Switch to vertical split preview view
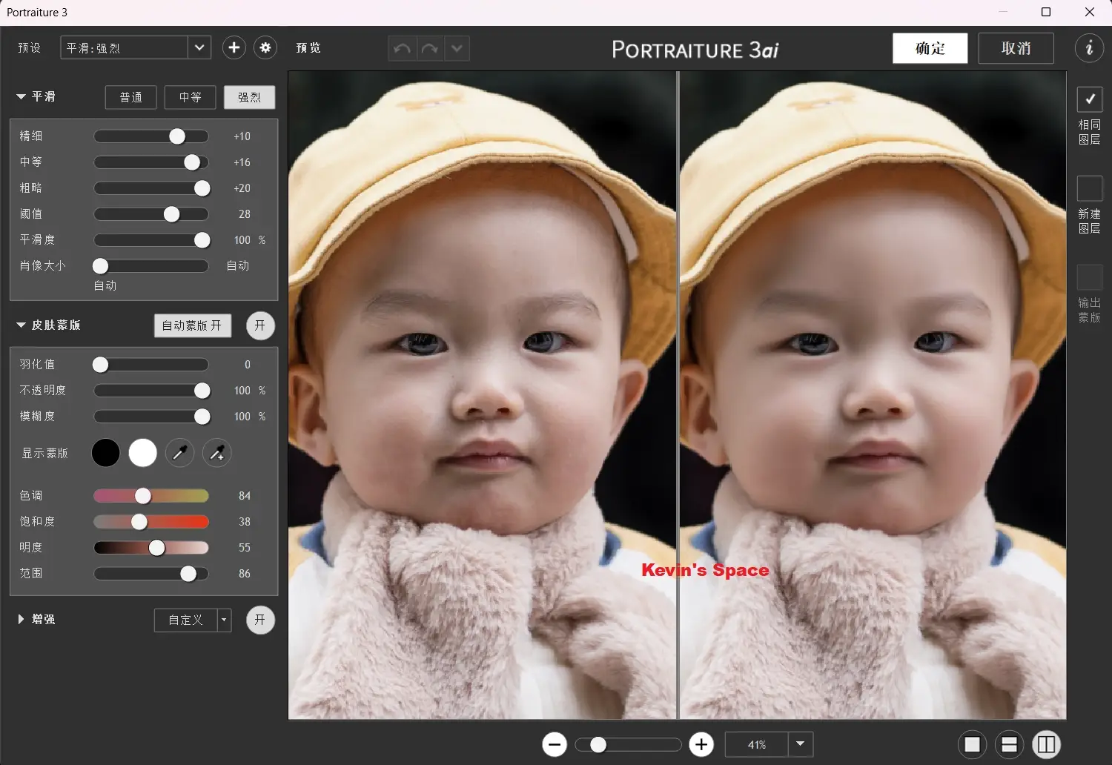The width and height of the screenshot is (1112, 765). tap(1046, 744)
